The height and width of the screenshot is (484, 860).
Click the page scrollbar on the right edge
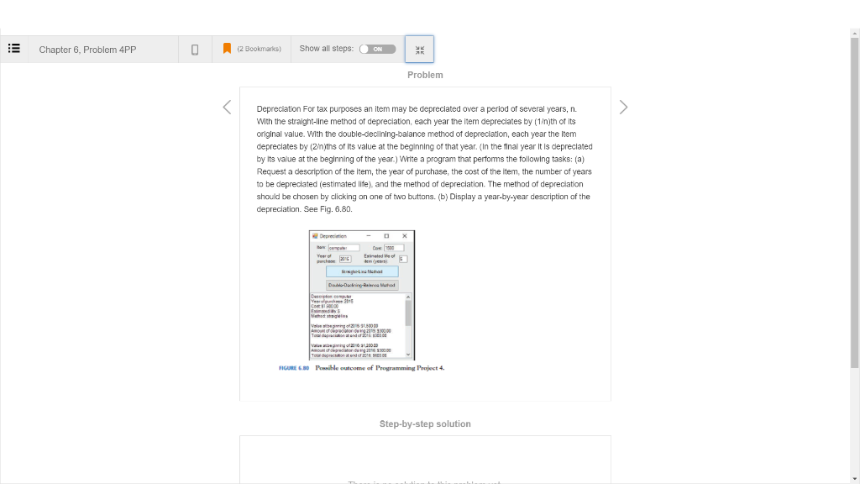[x=854, y=168]
